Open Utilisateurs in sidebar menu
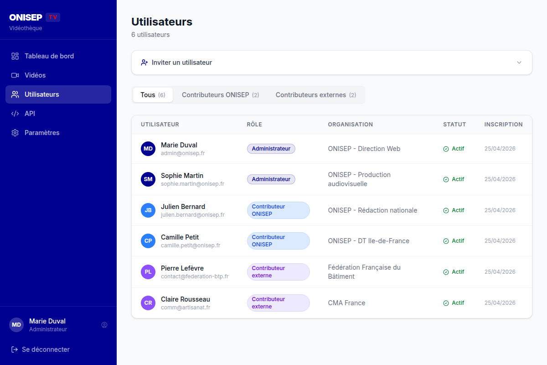The image size is (547, 365). [x=58, y=94]
